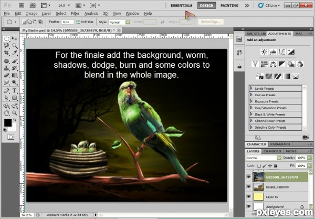Show more workspaces chevron

point(247,5)
